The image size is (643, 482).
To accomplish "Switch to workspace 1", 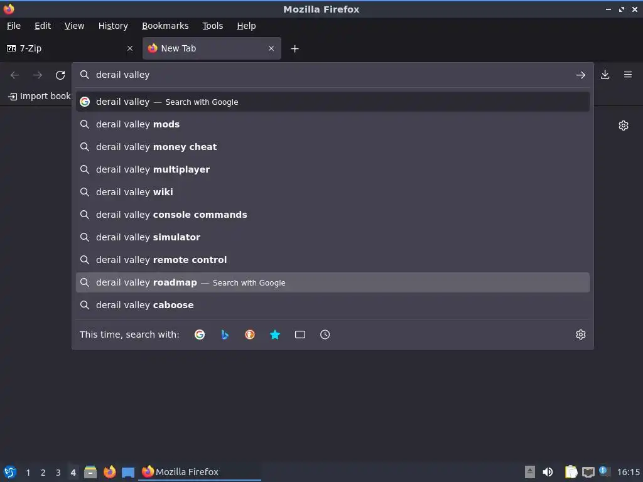I will coord(28,473).
